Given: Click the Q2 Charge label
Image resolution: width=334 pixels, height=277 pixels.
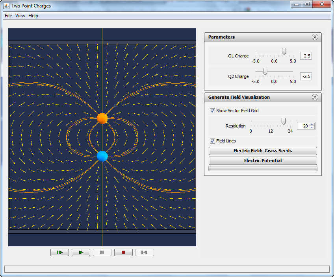Looking at the screenshot, I should [238, 76].
